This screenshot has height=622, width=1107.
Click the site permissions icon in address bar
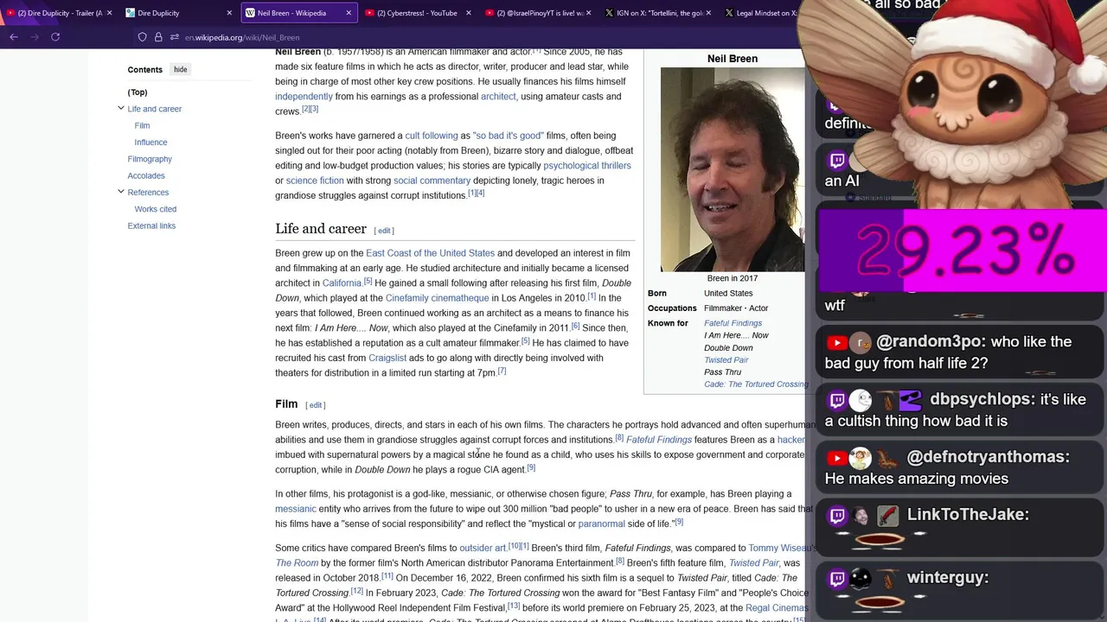tap(175, 37)
